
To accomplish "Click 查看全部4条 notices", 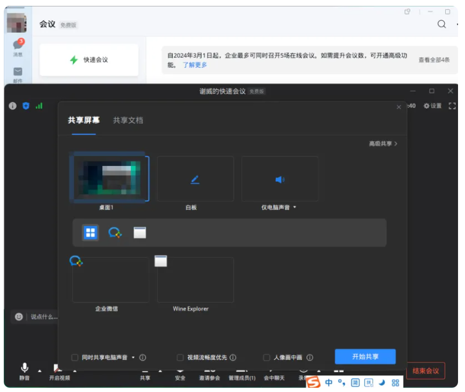I will [x=434, y=60].
